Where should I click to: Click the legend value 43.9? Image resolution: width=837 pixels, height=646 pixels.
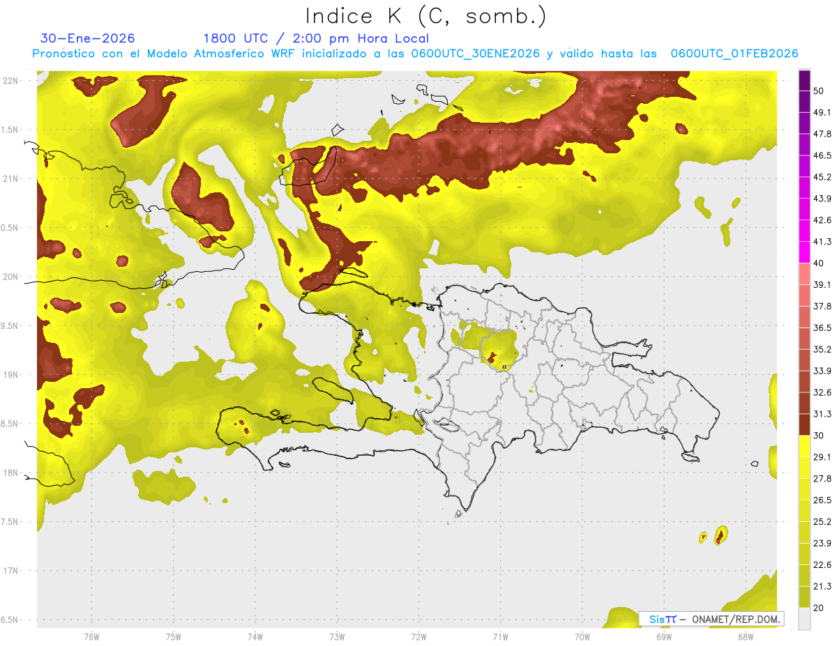pyautogui.click(x=822, y=199)
